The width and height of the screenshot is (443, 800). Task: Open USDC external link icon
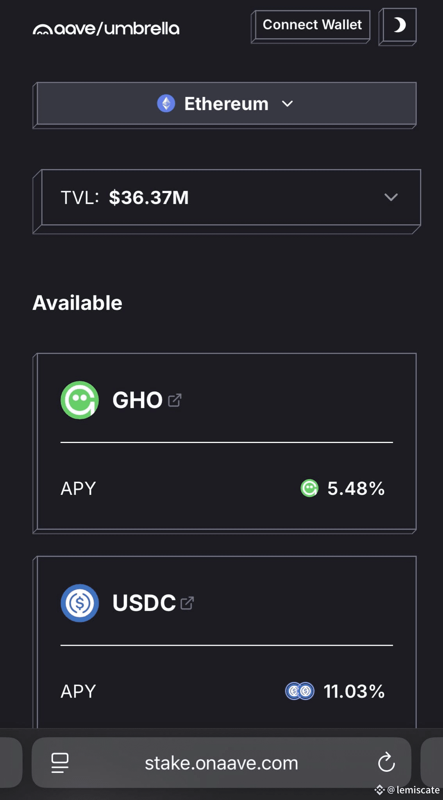(187, 603)
